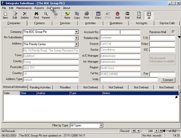Switch to the Activities tab

click(x=90, y=23)
